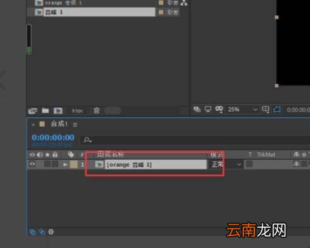Toggle Transfer Controls pane at timeline bottom
This screenshot has height=248, width=310.
(42, 232)
